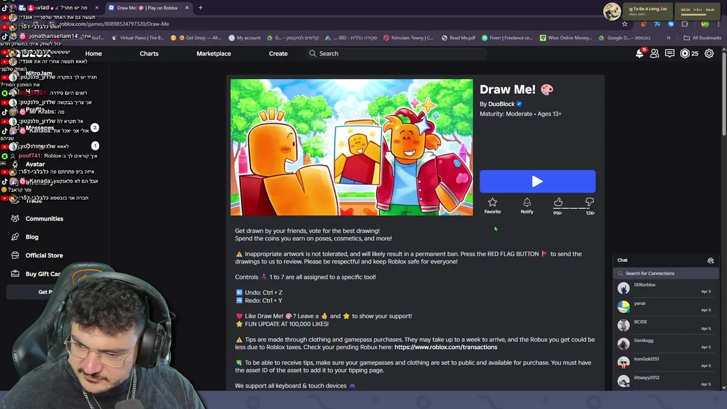
Task: Click the album art in music widget
Action: [x=612, y=11]
